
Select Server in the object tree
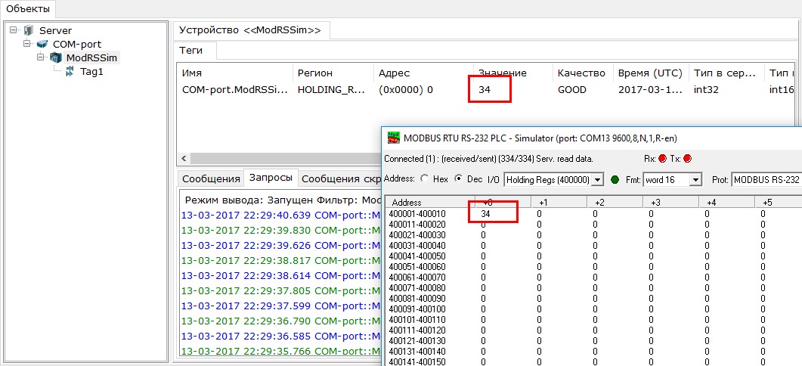point(56,31)
